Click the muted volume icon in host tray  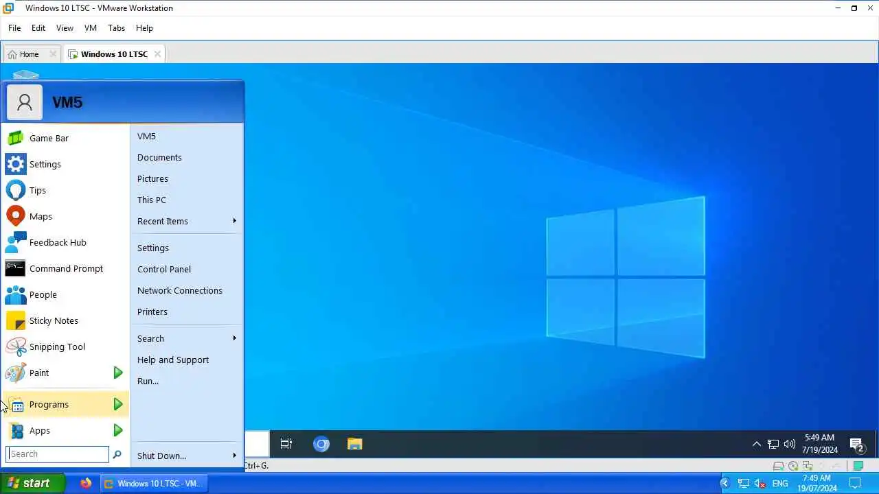[x=760, y=484]
